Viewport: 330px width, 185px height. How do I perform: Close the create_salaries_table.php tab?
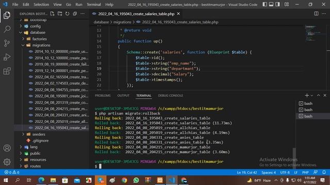click(178, 14)
